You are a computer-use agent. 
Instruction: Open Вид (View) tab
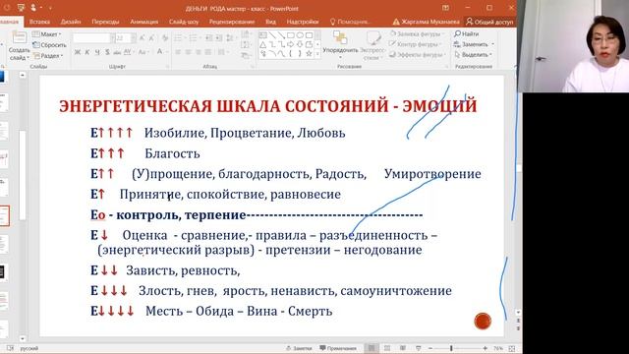[x=271, y=22]
